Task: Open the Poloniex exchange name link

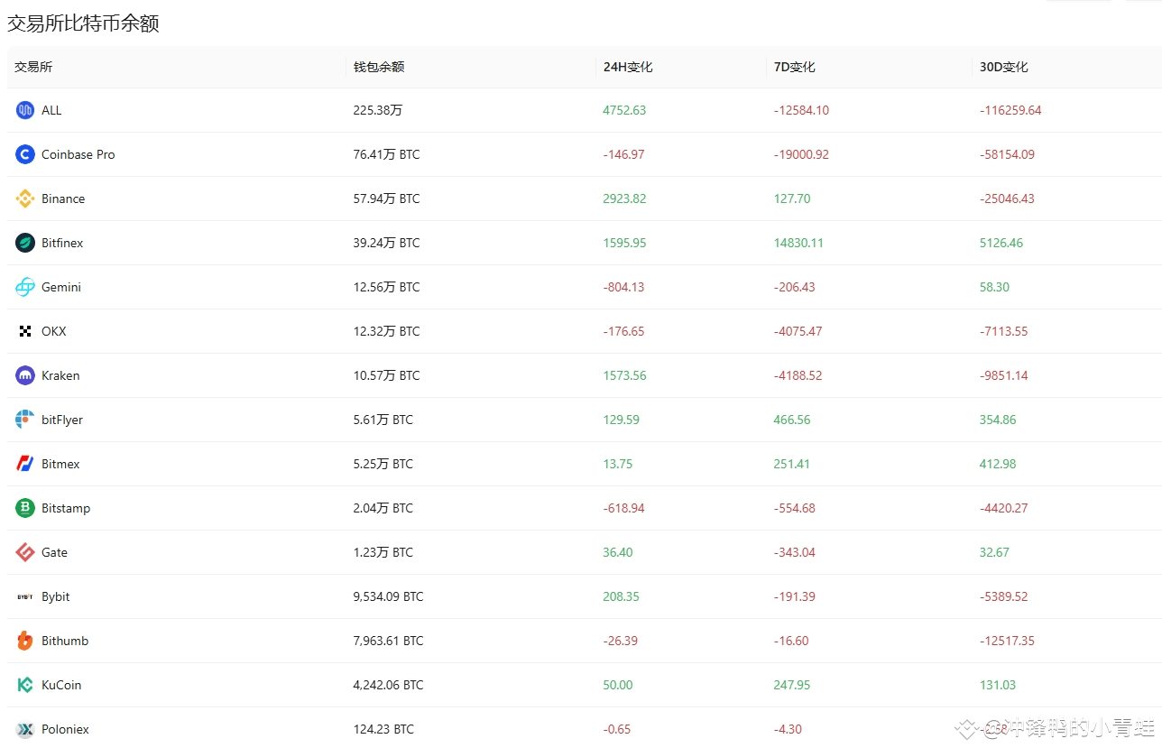Action: coord(65,729)
